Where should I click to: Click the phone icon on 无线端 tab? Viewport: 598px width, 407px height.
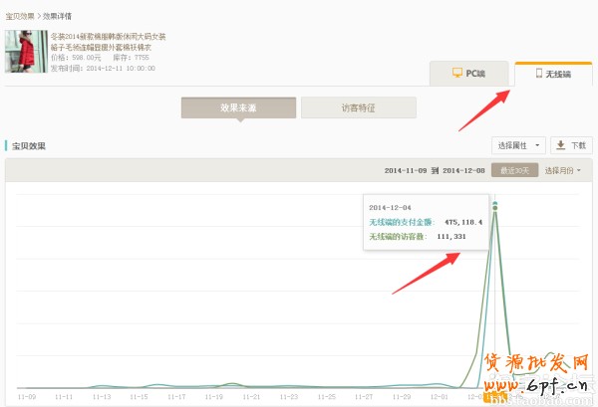tap(539, 73)
